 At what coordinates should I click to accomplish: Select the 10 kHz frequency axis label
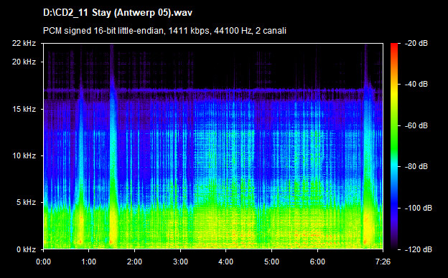(24, 155)
